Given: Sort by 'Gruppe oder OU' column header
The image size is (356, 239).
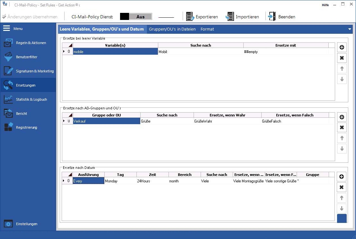Looking at the screenshot, I should (107, 115).
